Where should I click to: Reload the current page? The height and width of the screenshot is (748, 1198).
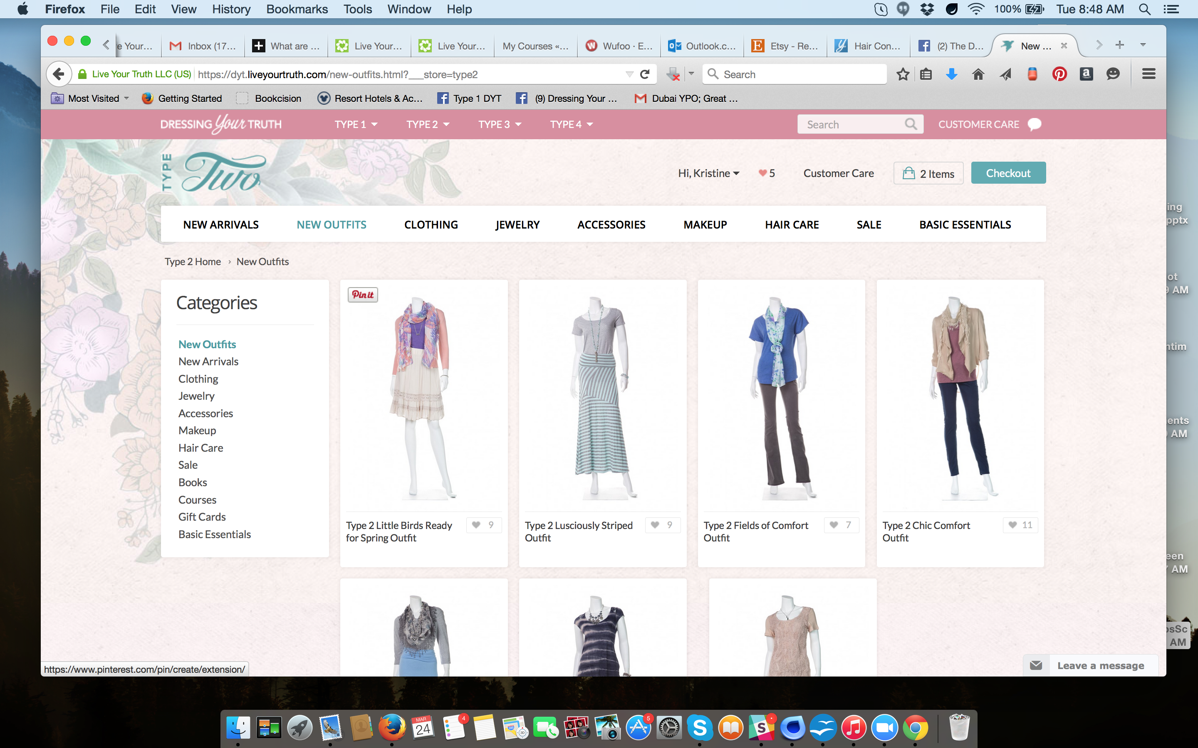[644, 74]
